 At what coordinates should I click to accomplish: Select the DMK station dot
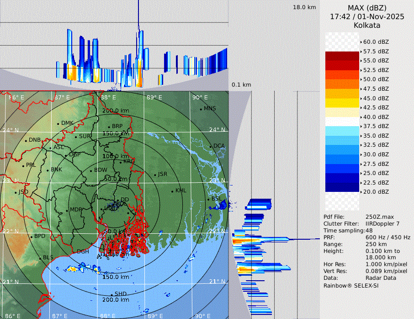[x=58, y=123]
